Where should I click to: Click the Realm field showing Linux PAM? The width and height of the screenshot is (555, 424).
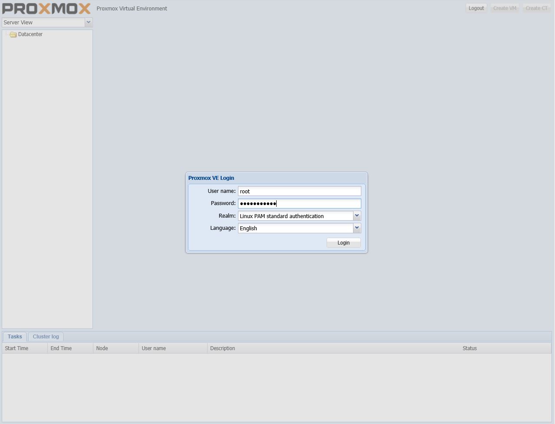coord(296,216)
